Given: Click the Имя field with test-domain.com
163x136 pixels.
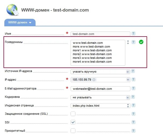Looking at the screenshot, I should 100,34.
